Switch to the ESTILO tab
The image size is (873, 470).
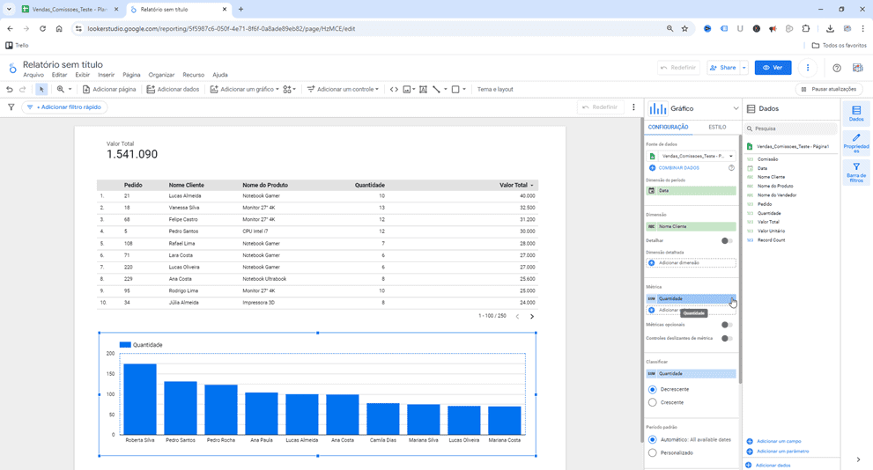pos(717,128)
